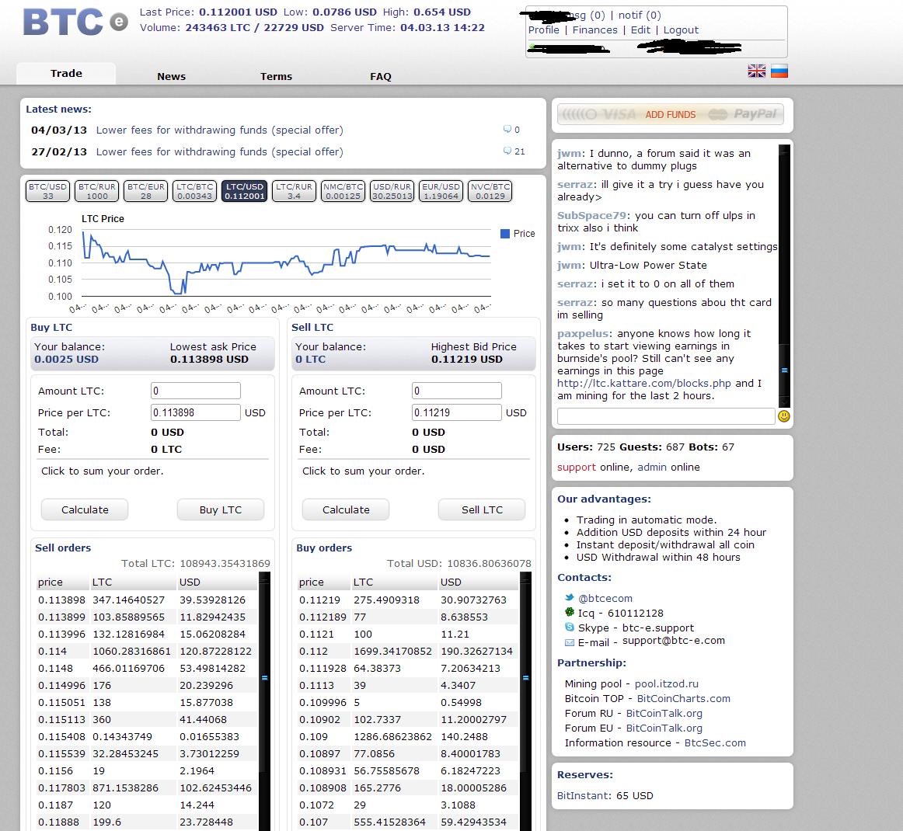Open comments icon for 27/02/13 news

pyautogui.click(x=507, y=151)
